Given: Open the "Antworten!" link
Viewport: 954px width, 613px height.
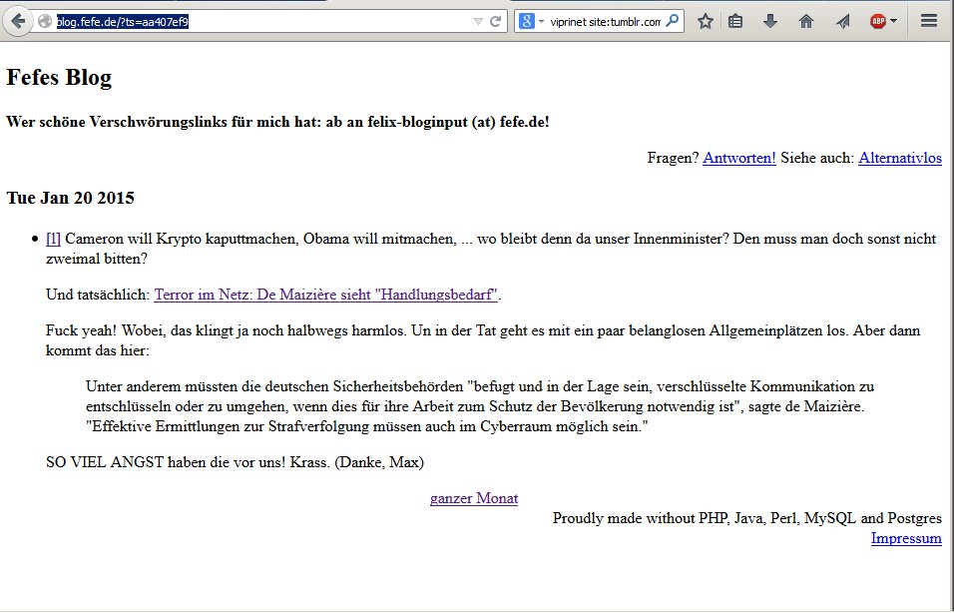Looking at the screenshot, I should click(x=739, y=158).
